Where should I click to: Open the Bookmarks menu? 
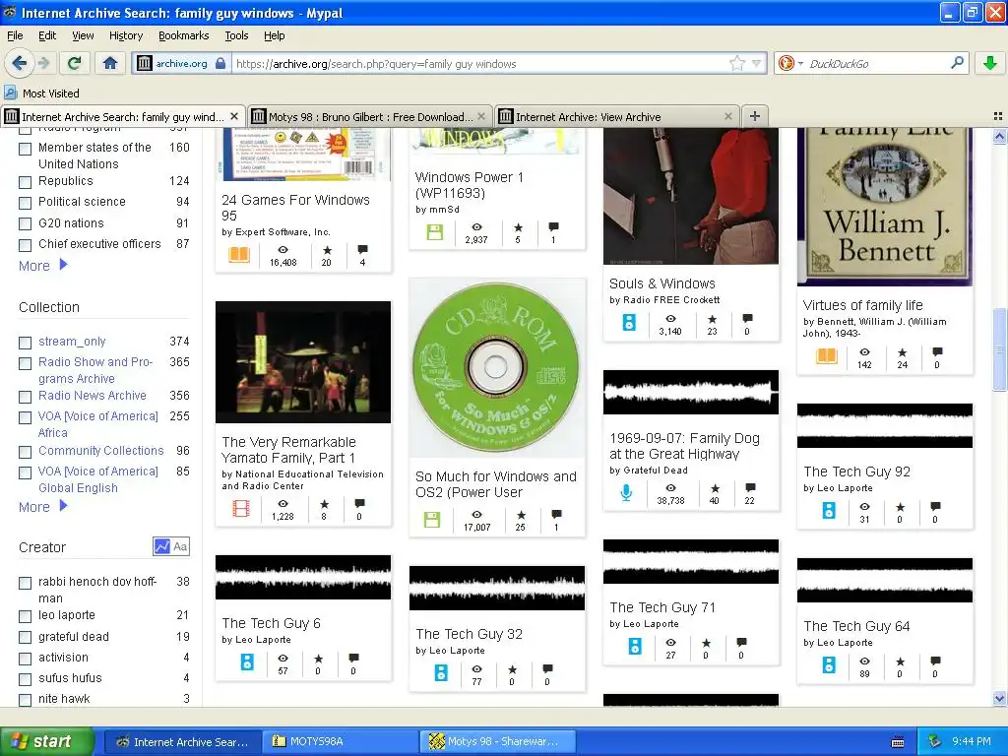(x=184, y=35)
